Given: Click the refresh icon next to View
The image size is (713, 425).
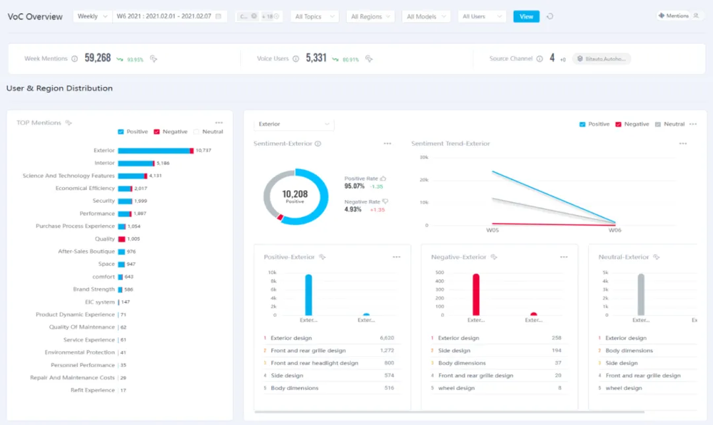Looking at the screenshot, I should (x=550, y=16).
